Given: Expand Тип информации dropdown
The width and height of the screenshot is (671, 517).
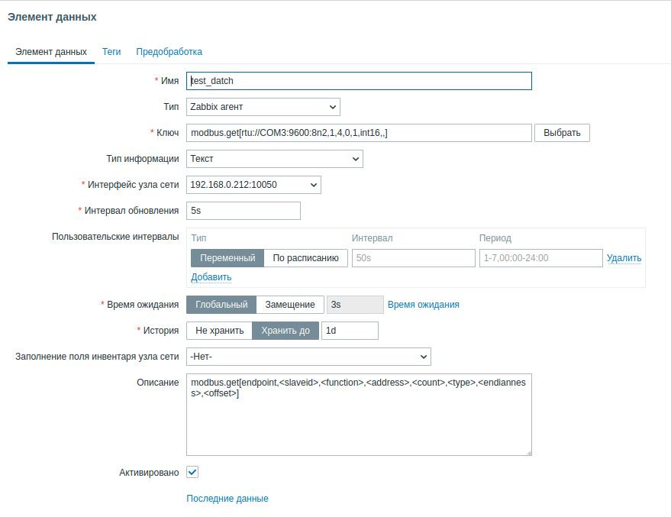Looking at the screenshot, I should click(x=275, y=159).
